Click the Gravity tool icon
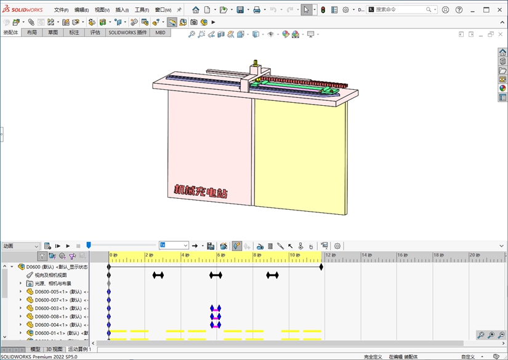Image resolution: width=508 pixels, height=360 pixels. pyautogui.click(x=311, y=246)
